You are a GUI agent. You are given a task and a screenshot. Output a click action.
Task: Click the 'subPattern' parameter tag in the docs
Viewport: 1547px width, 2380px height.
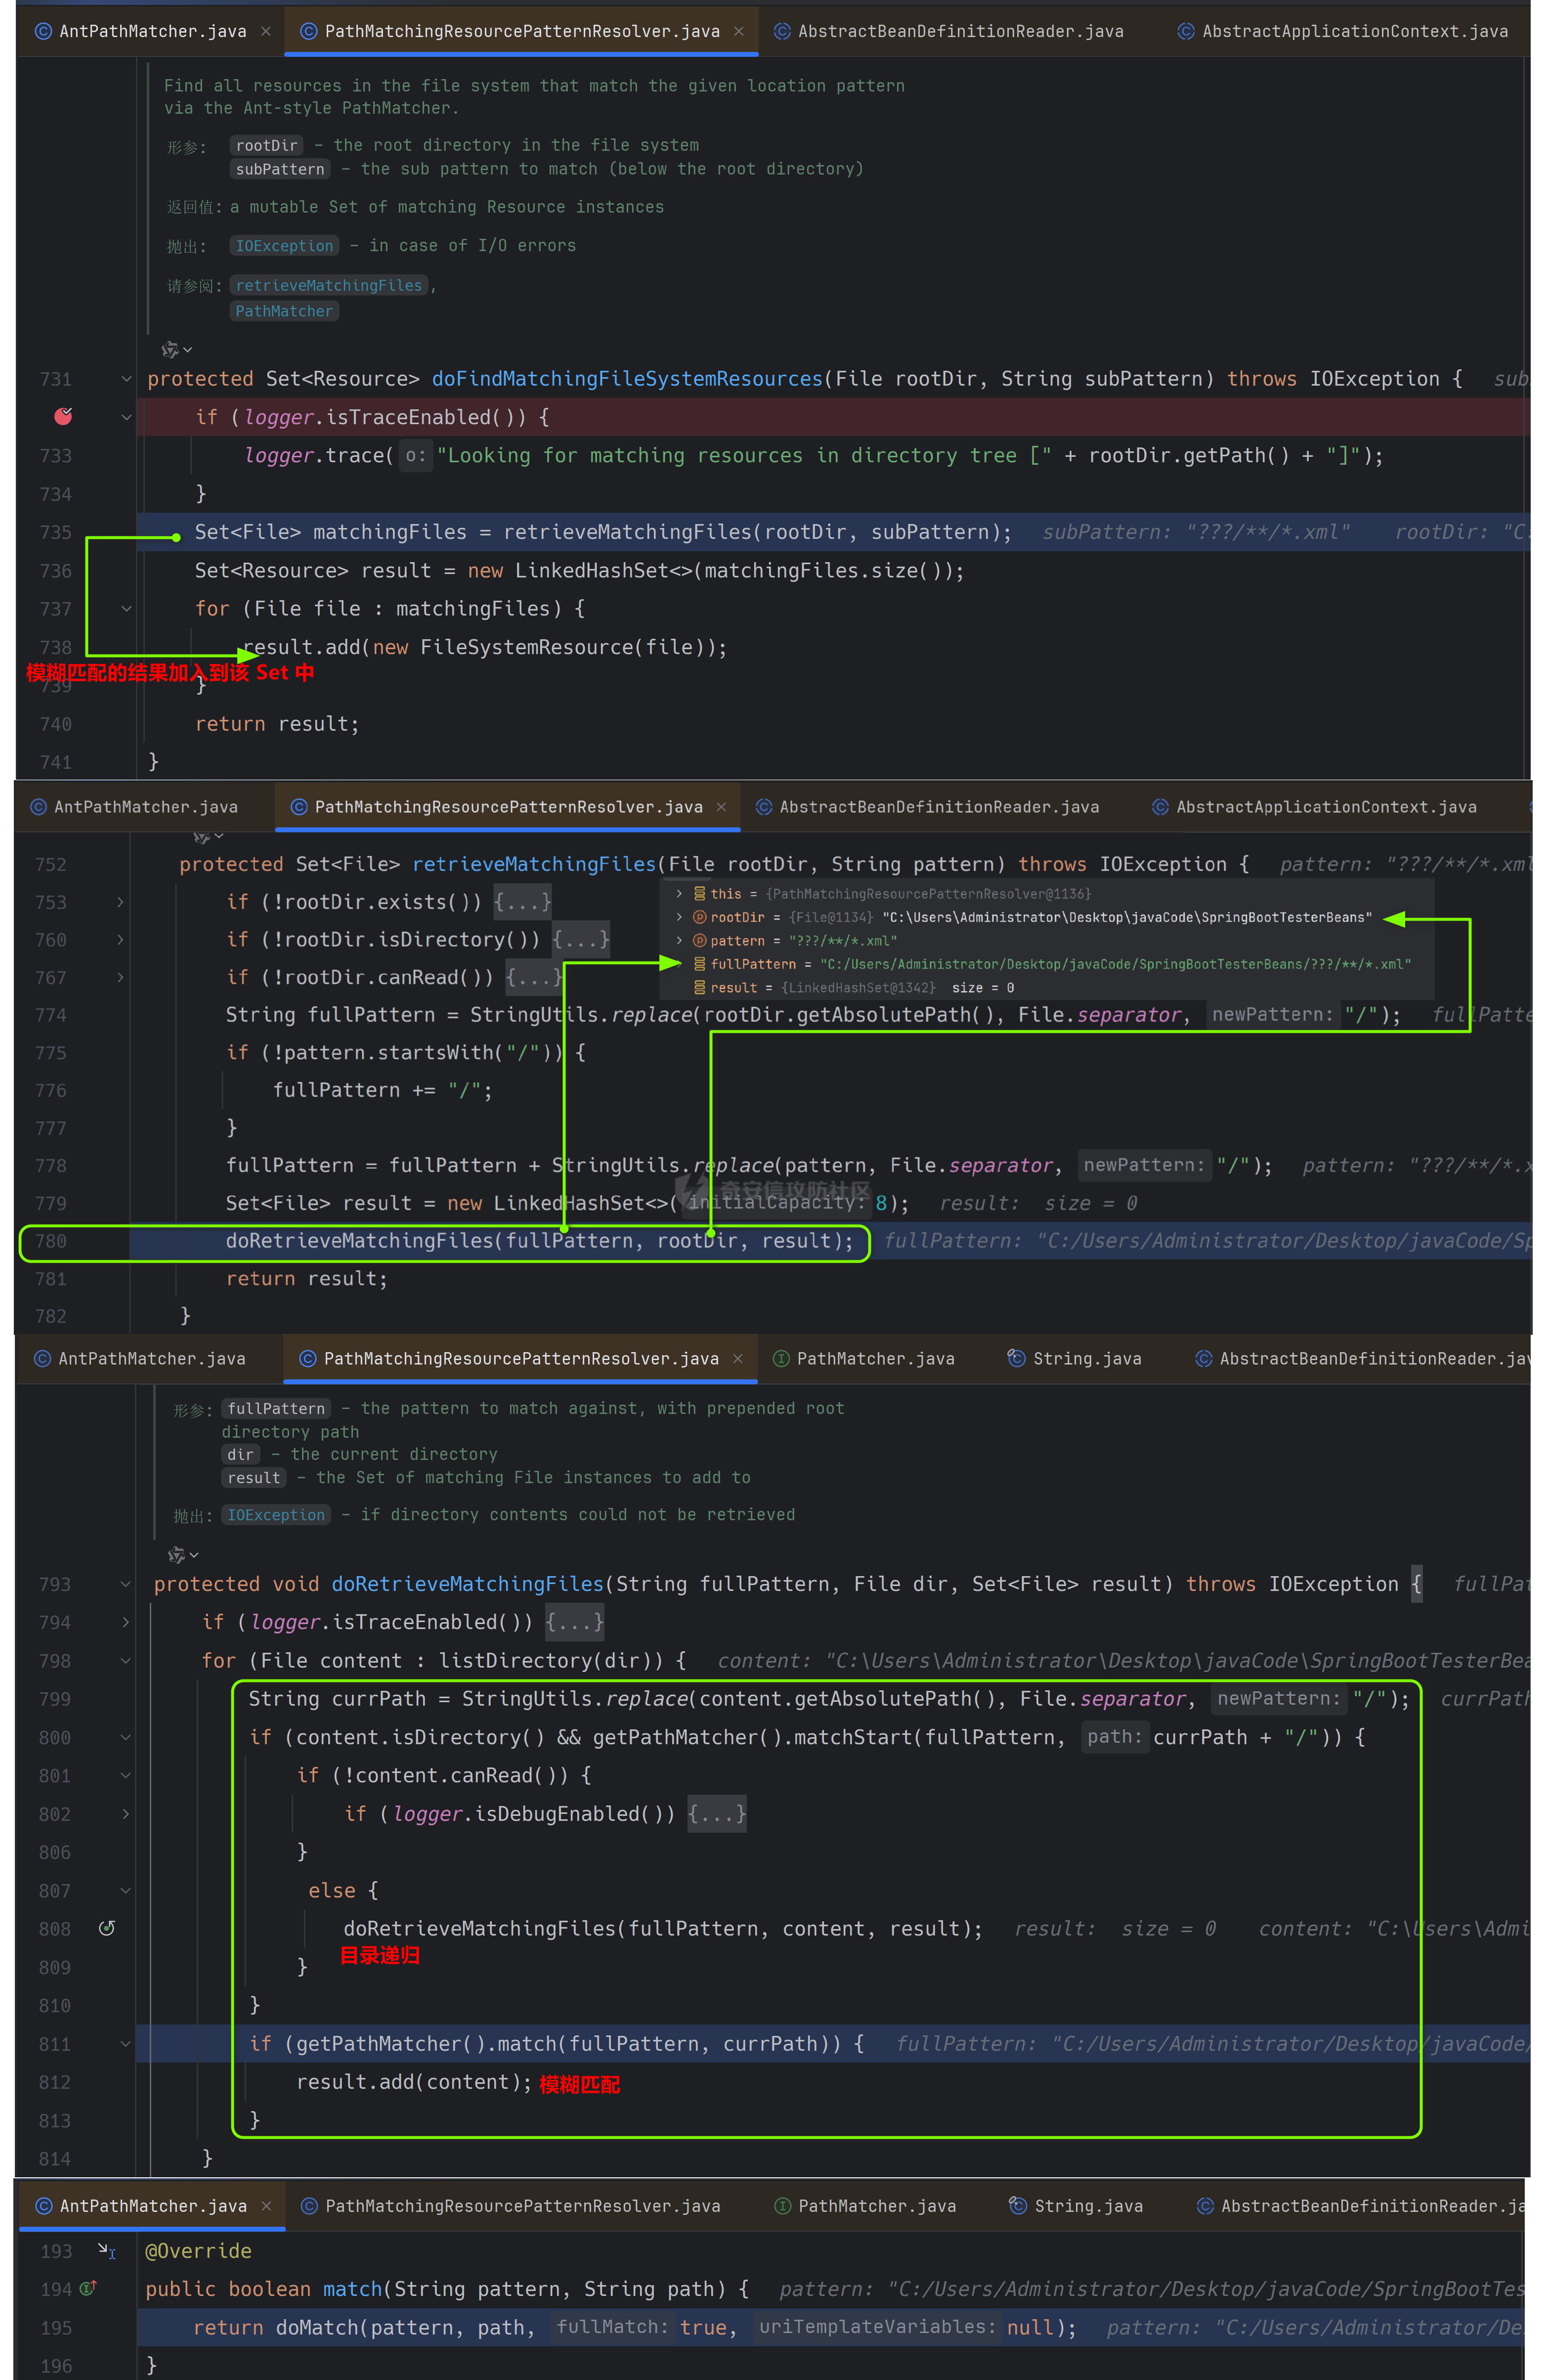click(280, 169)
